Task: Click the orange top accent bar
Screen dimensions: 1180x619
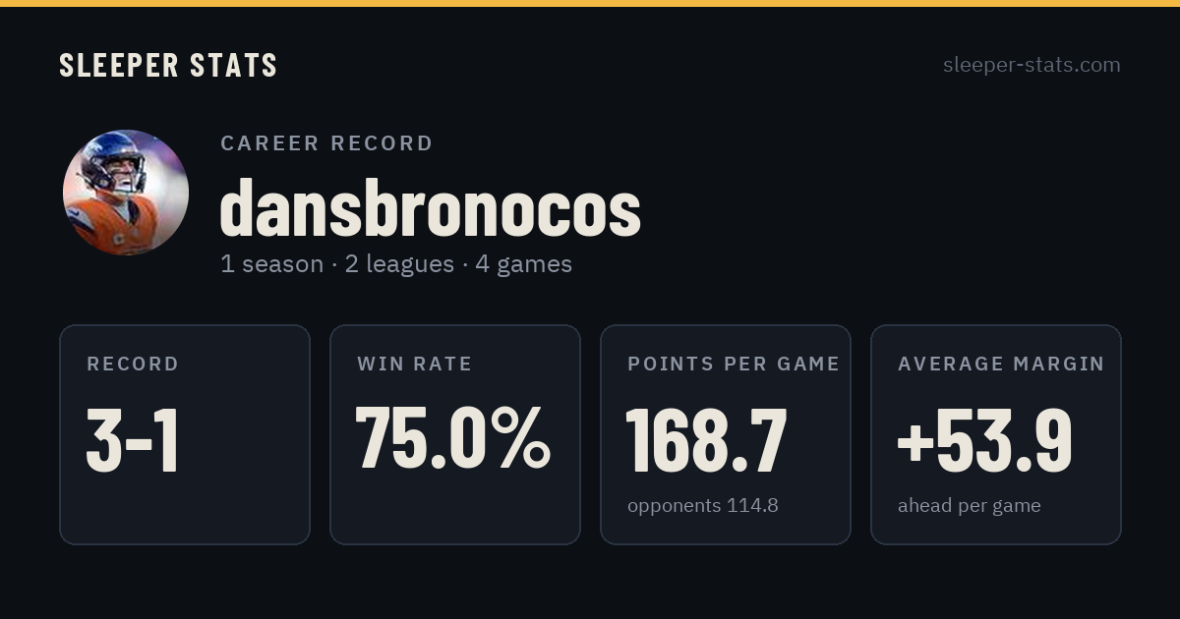Action: [590, 3]
